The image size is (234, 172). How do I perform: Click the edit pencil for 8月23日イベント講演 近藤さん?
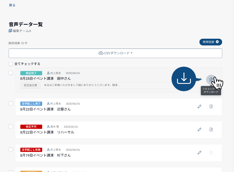(x=200, y=107)
